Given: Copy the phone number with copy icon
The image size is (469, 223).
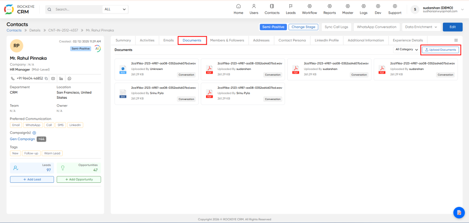Looking at the screenshot, I should 46,79.
